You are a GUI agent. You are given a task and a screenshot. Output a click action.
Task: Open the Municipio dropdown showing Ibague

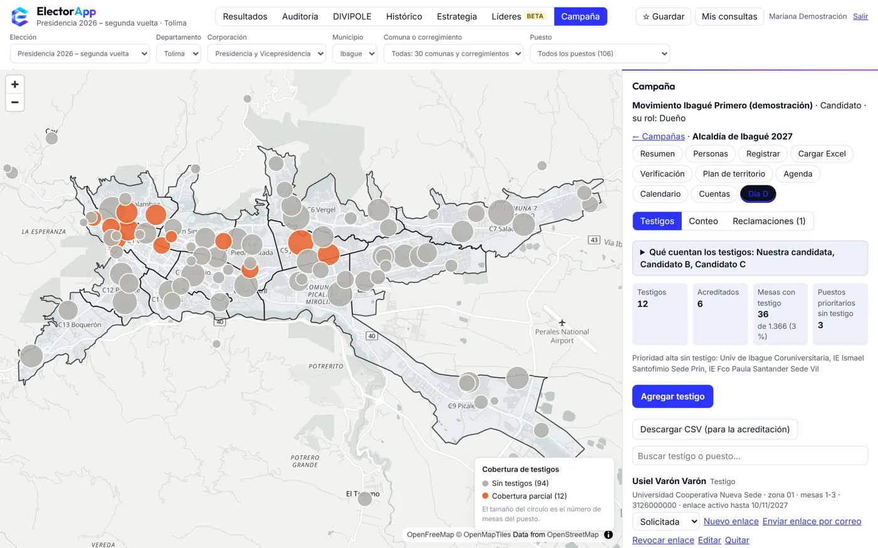click(354, 54)
